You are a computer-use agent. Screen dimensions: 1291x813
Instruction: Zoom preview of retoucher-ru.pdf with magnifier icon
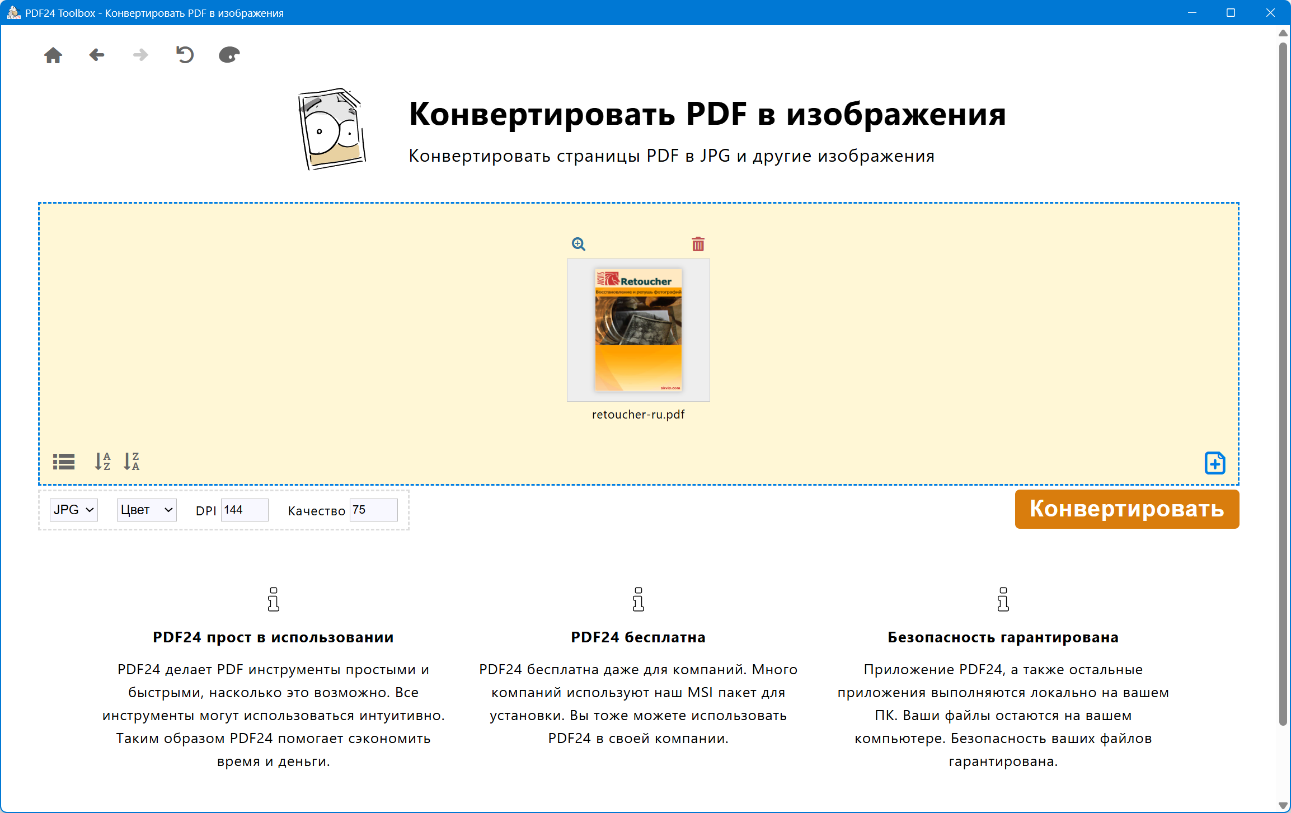tap(578, 244)
